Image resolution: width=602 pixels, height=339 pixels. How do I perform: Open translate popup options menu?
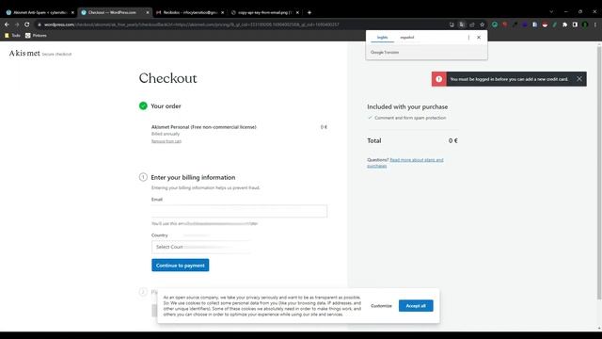pyautogui.click(x=468, y=38)
